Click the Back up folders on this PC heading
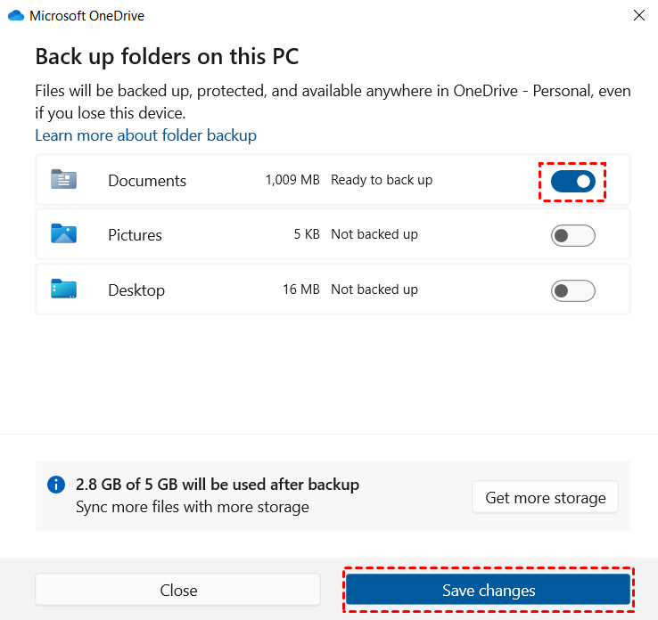The height and width of the screenshot is (620, 658). point(167,57)
